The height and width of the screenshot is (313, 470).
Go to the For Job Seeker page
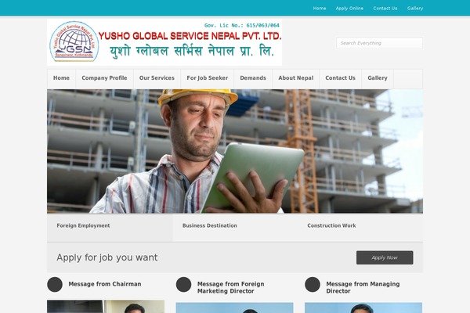(x=208, y=78)
